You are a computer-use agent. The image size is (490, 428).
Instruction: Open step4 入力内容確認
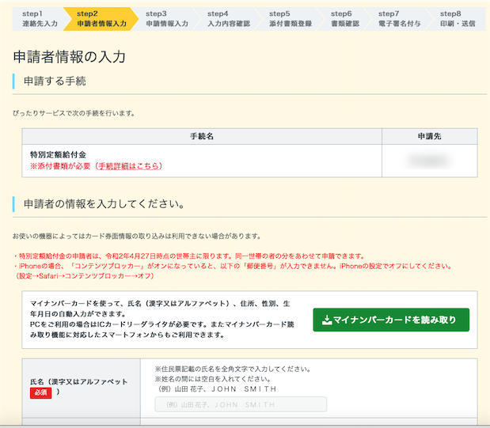[228, 18]
